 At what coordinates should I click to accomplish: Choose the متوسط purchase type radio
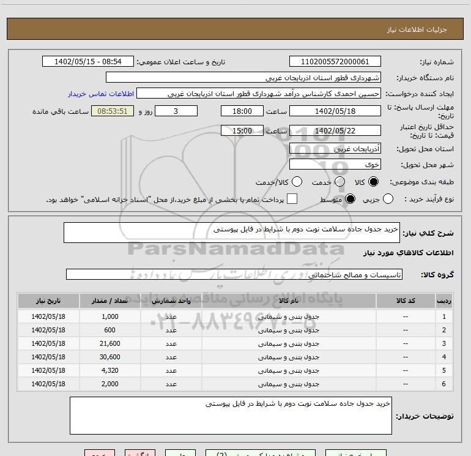coord(350,199)
